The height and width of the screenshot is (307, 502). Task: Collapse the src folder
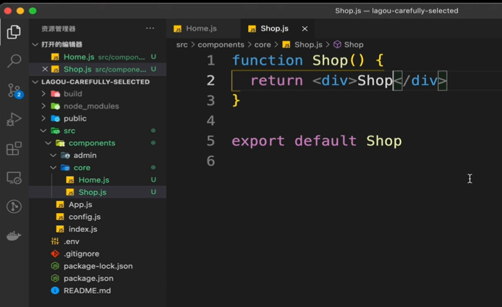coord(43,130)
